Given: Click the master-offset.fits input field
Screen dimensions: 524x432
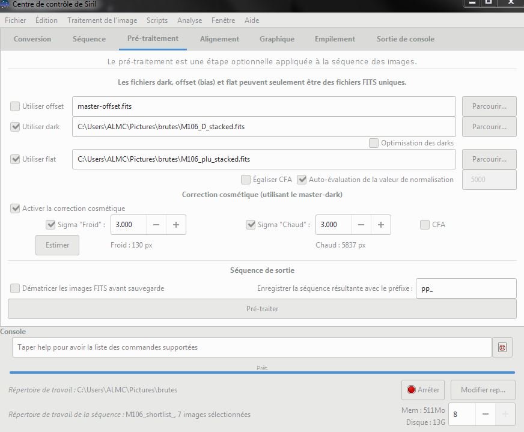Looking at the screenshot, I should coord(264,106).
